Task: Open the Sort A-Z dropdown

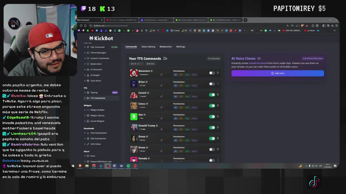Action: coord(136,64)
